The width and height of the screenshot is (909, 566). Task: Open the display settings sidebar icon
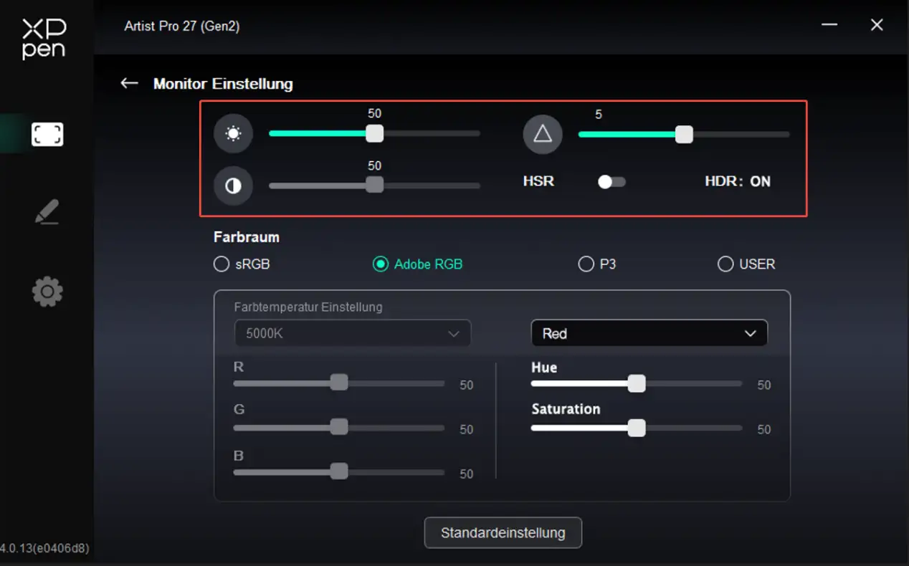(x=47, y=135)
